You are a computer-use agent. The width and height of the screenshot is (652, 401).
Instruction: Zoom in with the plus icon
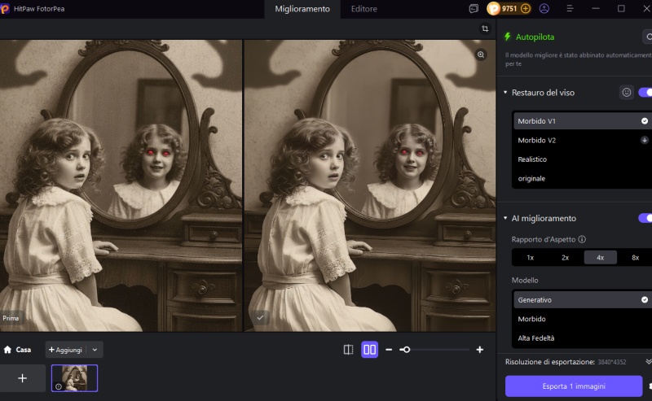[x=480, y=350]
